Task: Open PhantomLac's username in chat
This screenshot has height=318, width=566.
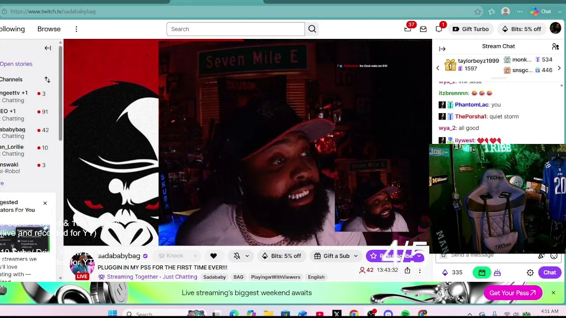Action: click(471, 105)
